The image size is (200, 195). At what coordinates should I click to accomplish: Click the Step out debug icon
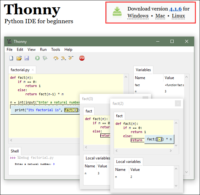click(70, 58)
